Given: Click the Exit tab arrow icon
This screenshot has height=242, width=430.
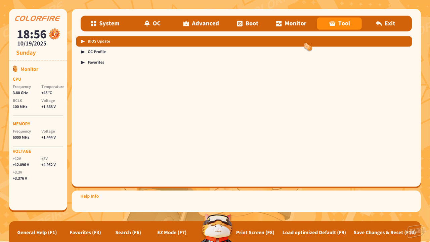Looking at the screenshot, I should coord(379,24).
